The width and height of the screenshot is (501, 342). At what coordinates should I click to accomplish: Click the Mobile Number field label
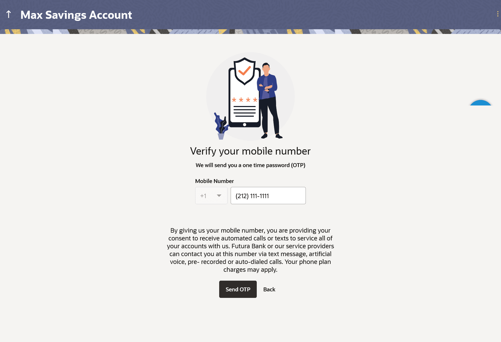pyautogui.click(x=214, y=181)
